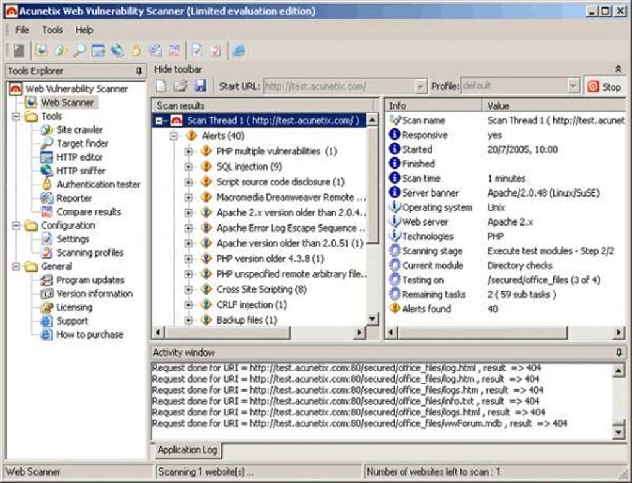
Task: Click the Authentication tester padlock icon
Action: tap(47, 184)
